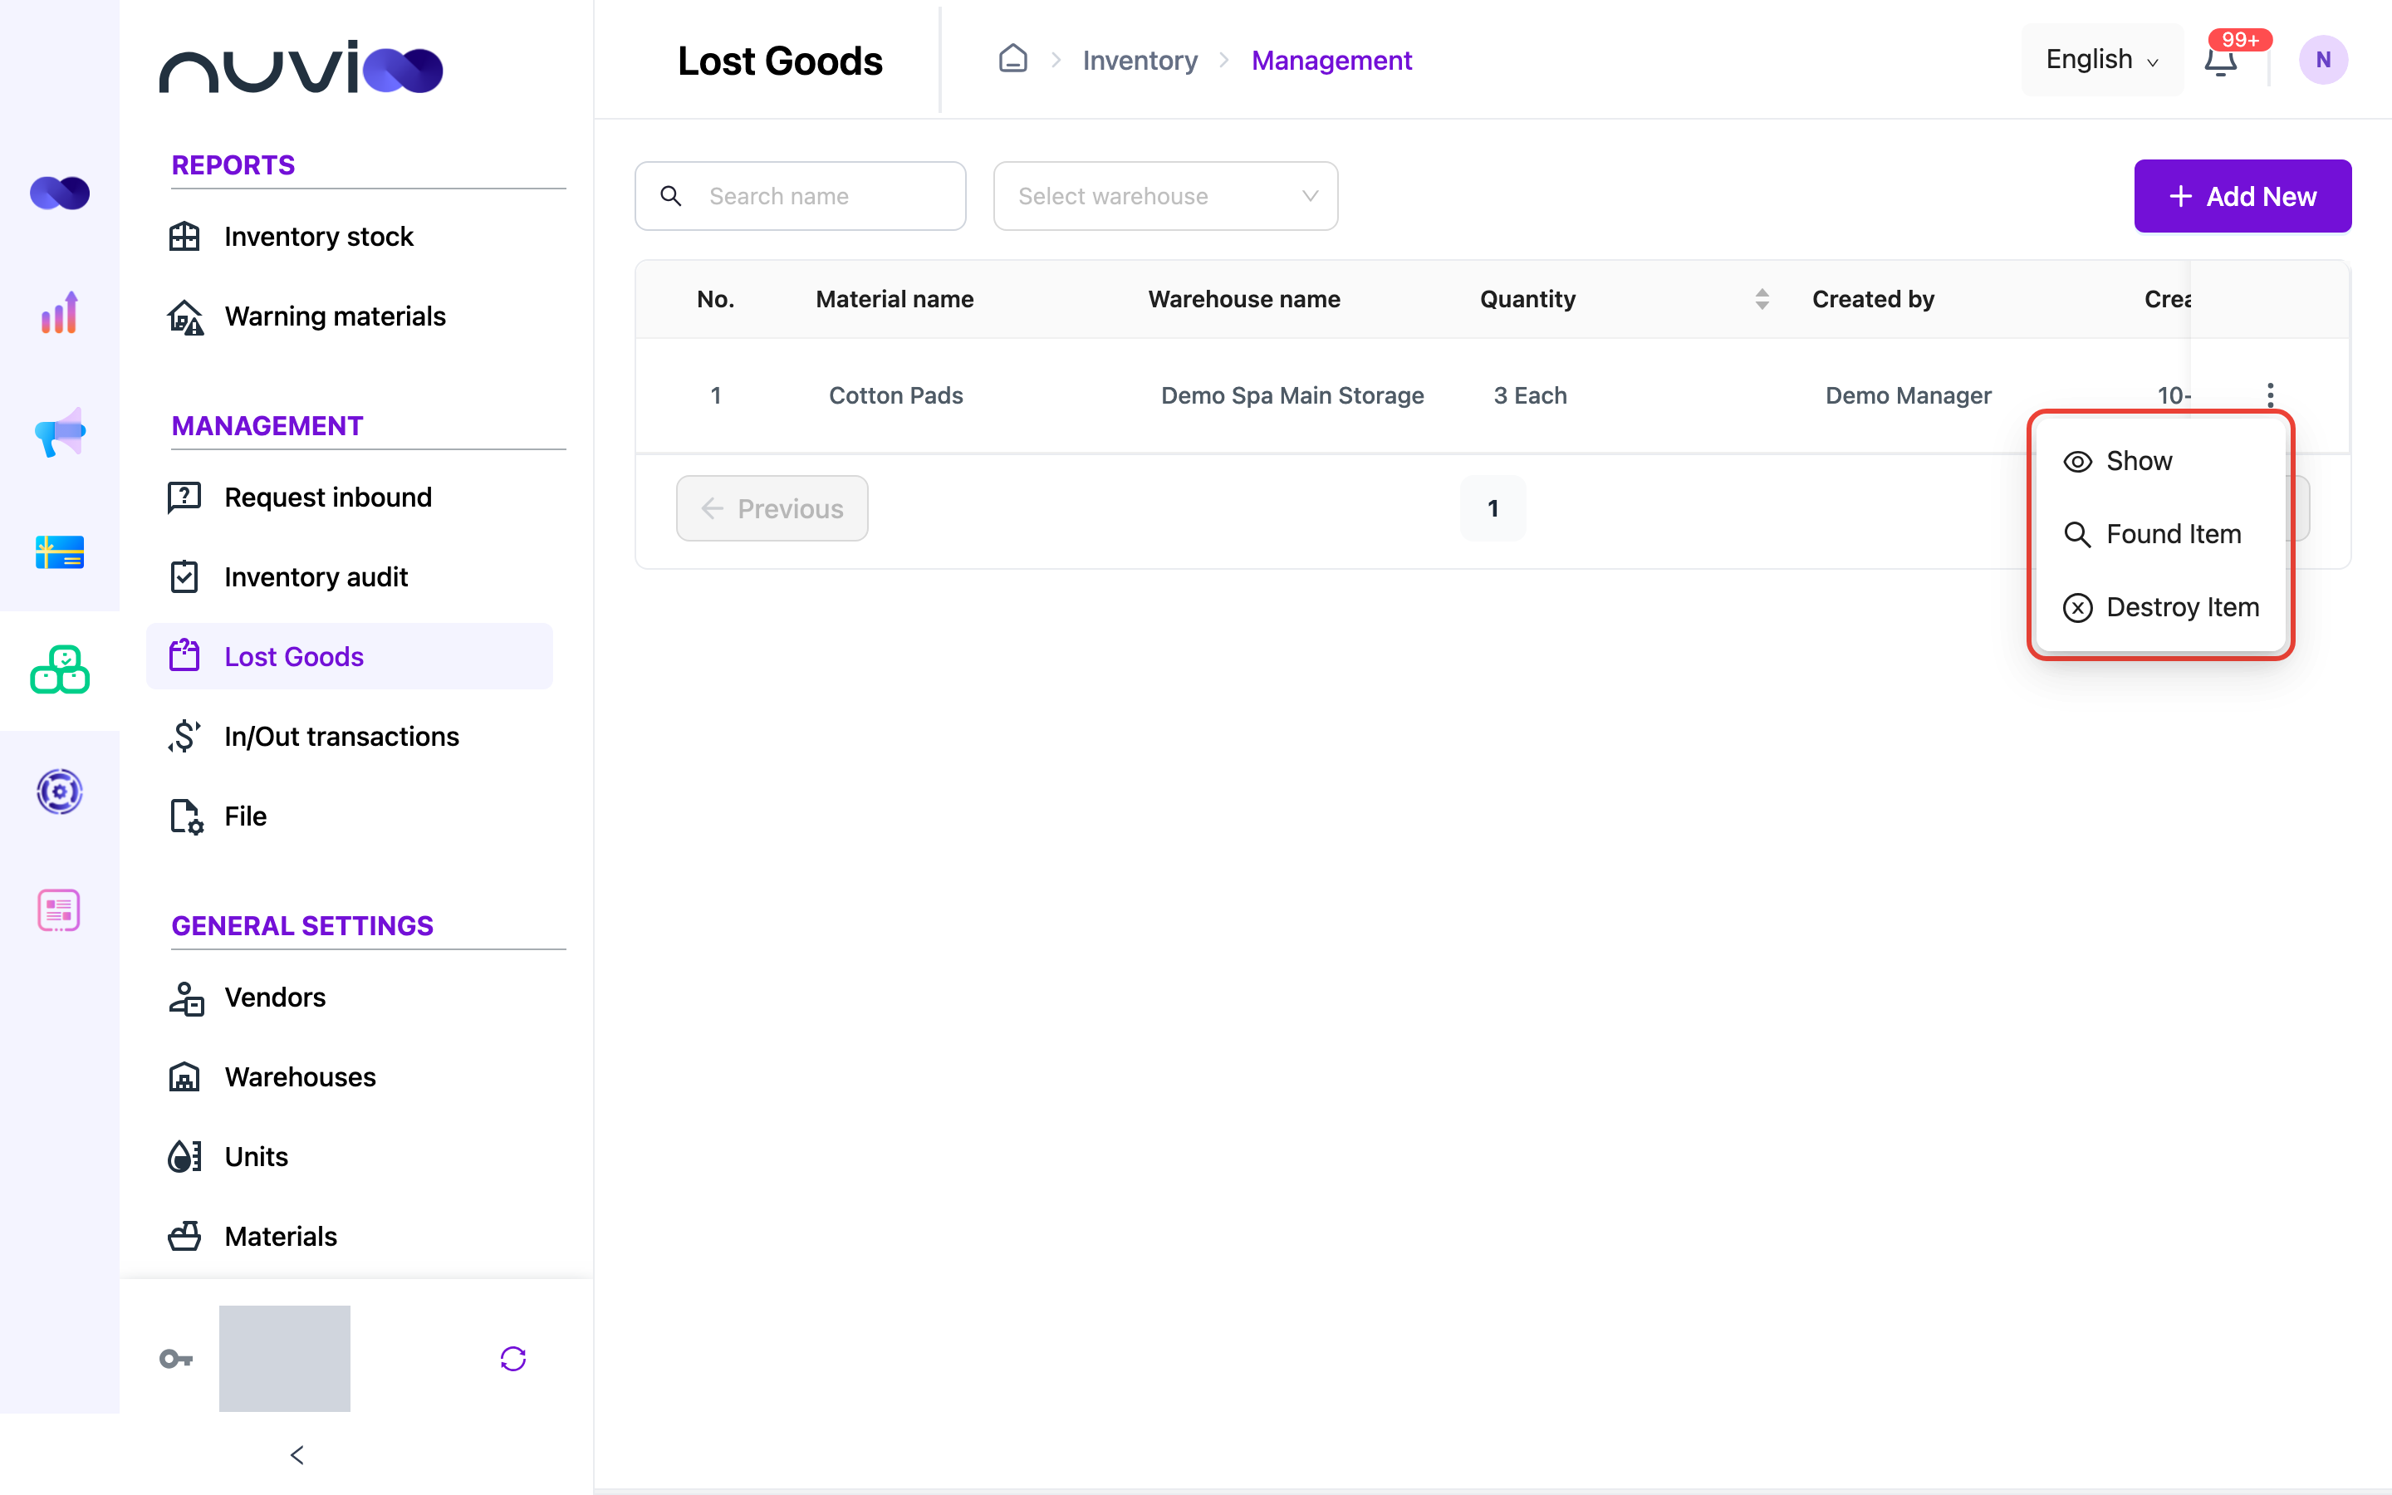Viewport: 2392px width, 1495px height.
Task: Open the gift card sidebar icon
Action: point(59,551)
